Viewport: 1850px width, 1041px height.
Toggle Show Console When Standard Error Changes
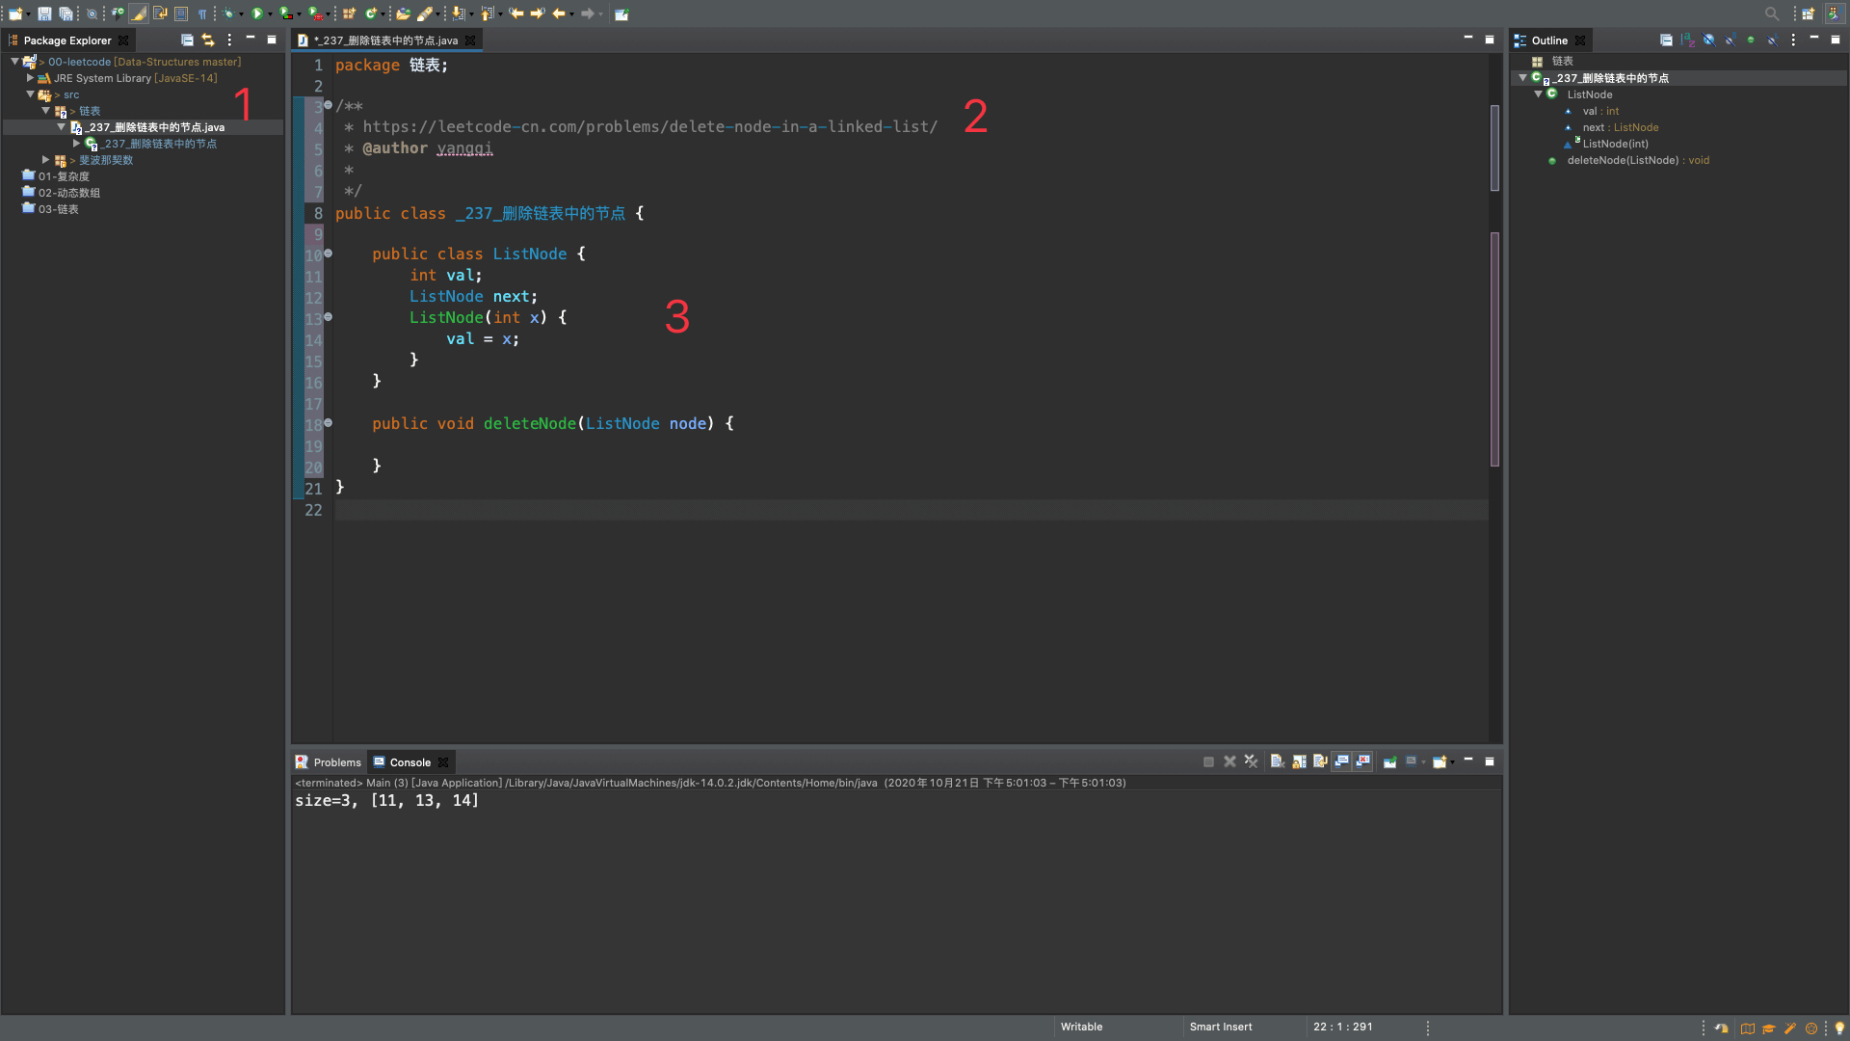pos(1362,761)
